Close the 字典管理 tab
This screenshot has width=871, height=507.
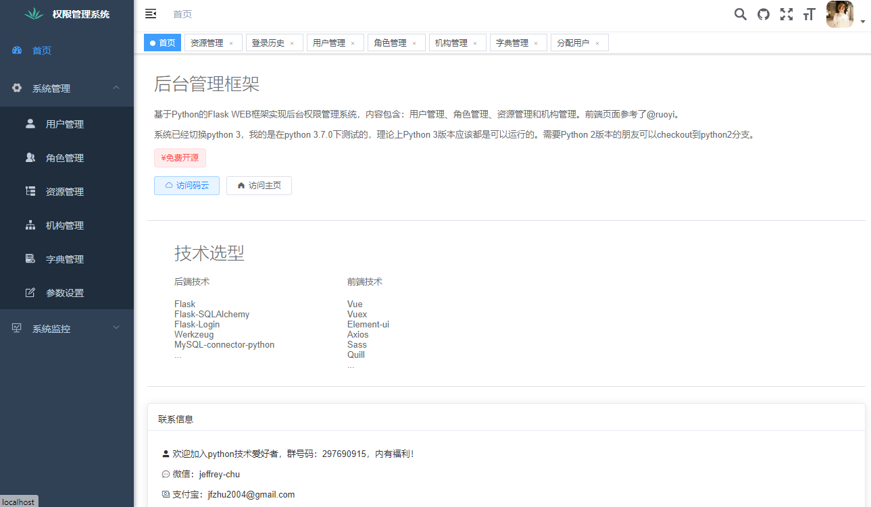(x=536, y=43)
